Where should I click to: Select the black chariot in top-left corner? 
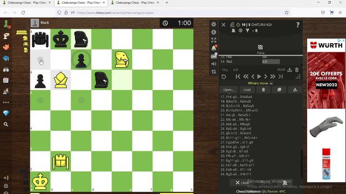[x=40, y=39]
